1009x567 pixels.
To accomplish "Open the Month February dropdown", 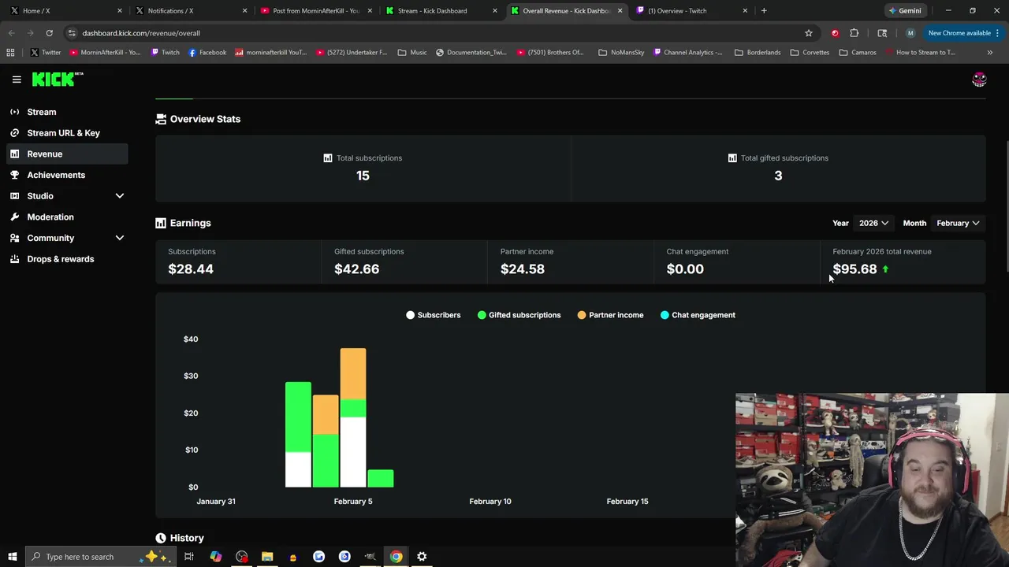I will tap(958, 223).
